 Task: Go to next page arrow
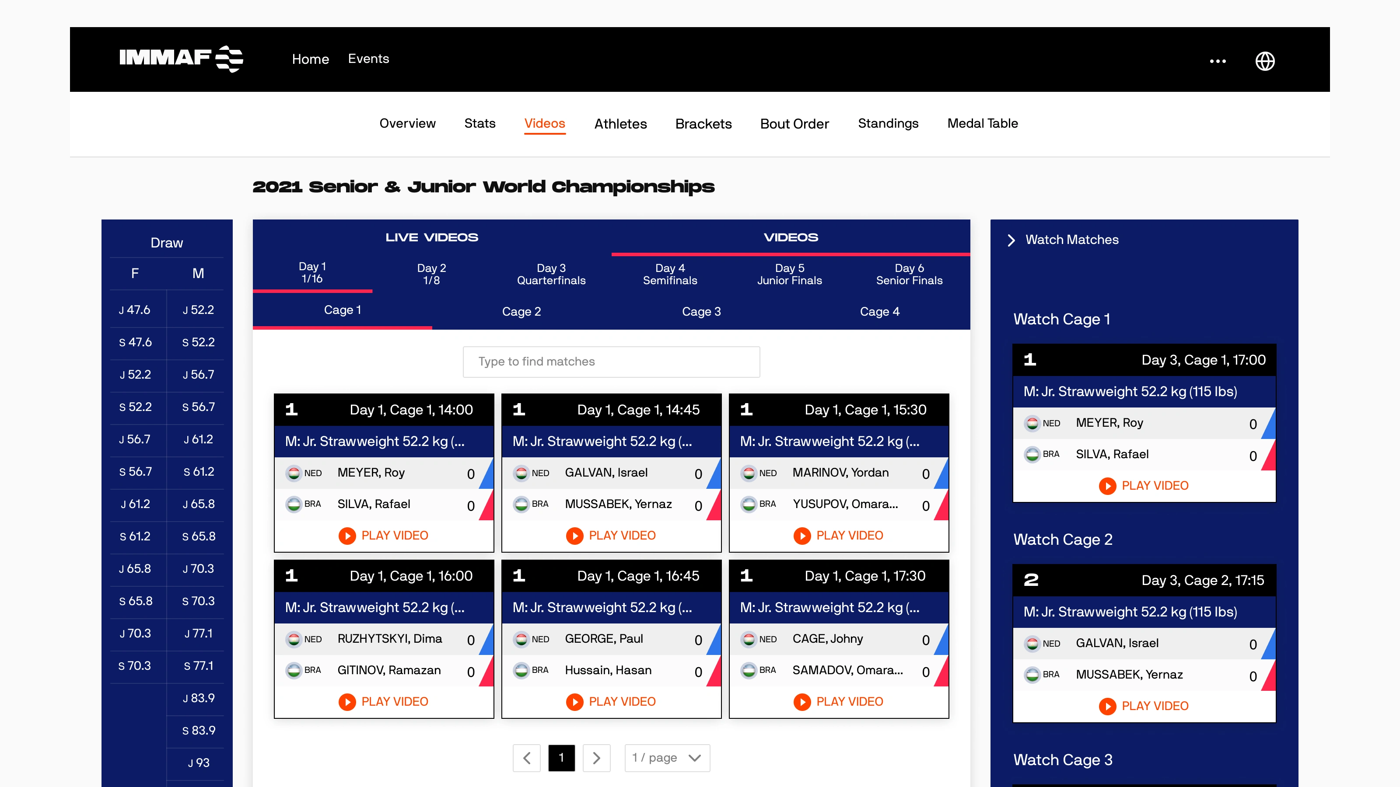[x=596, y=758]
